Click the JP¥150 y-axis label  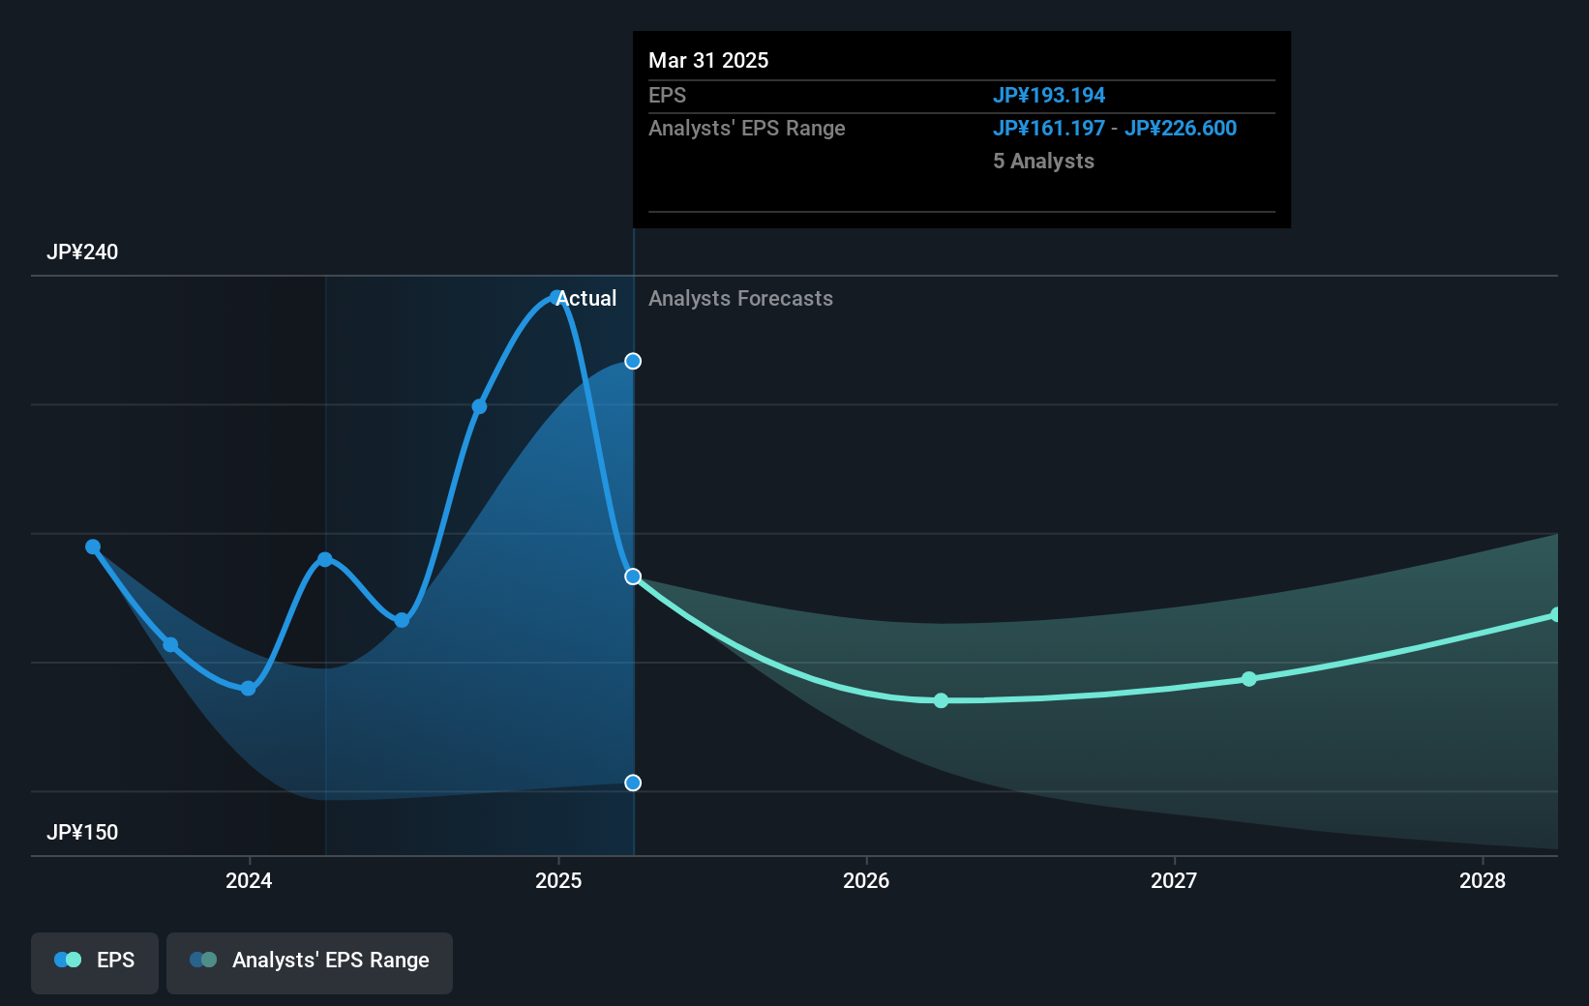pyautogui.click(x=82, y=832)
